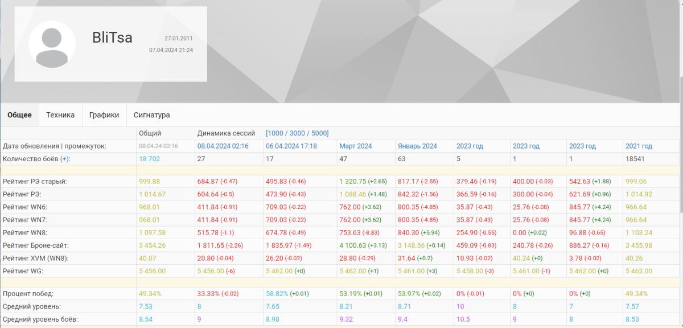Screen dimensions: 683x328
Task: Open the 2021 год period link
Action: (x=639, y=146)
